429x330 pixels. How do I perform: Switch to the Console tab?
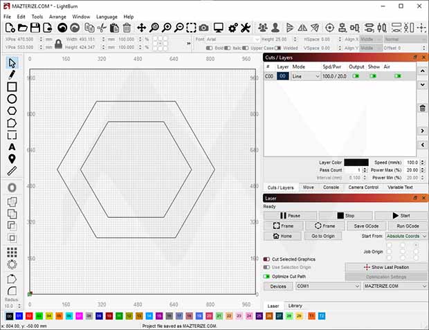coord(331,187)
